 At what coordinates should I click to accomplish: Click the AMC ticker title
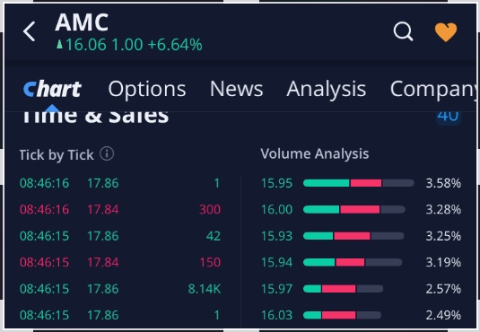point(82,22)
